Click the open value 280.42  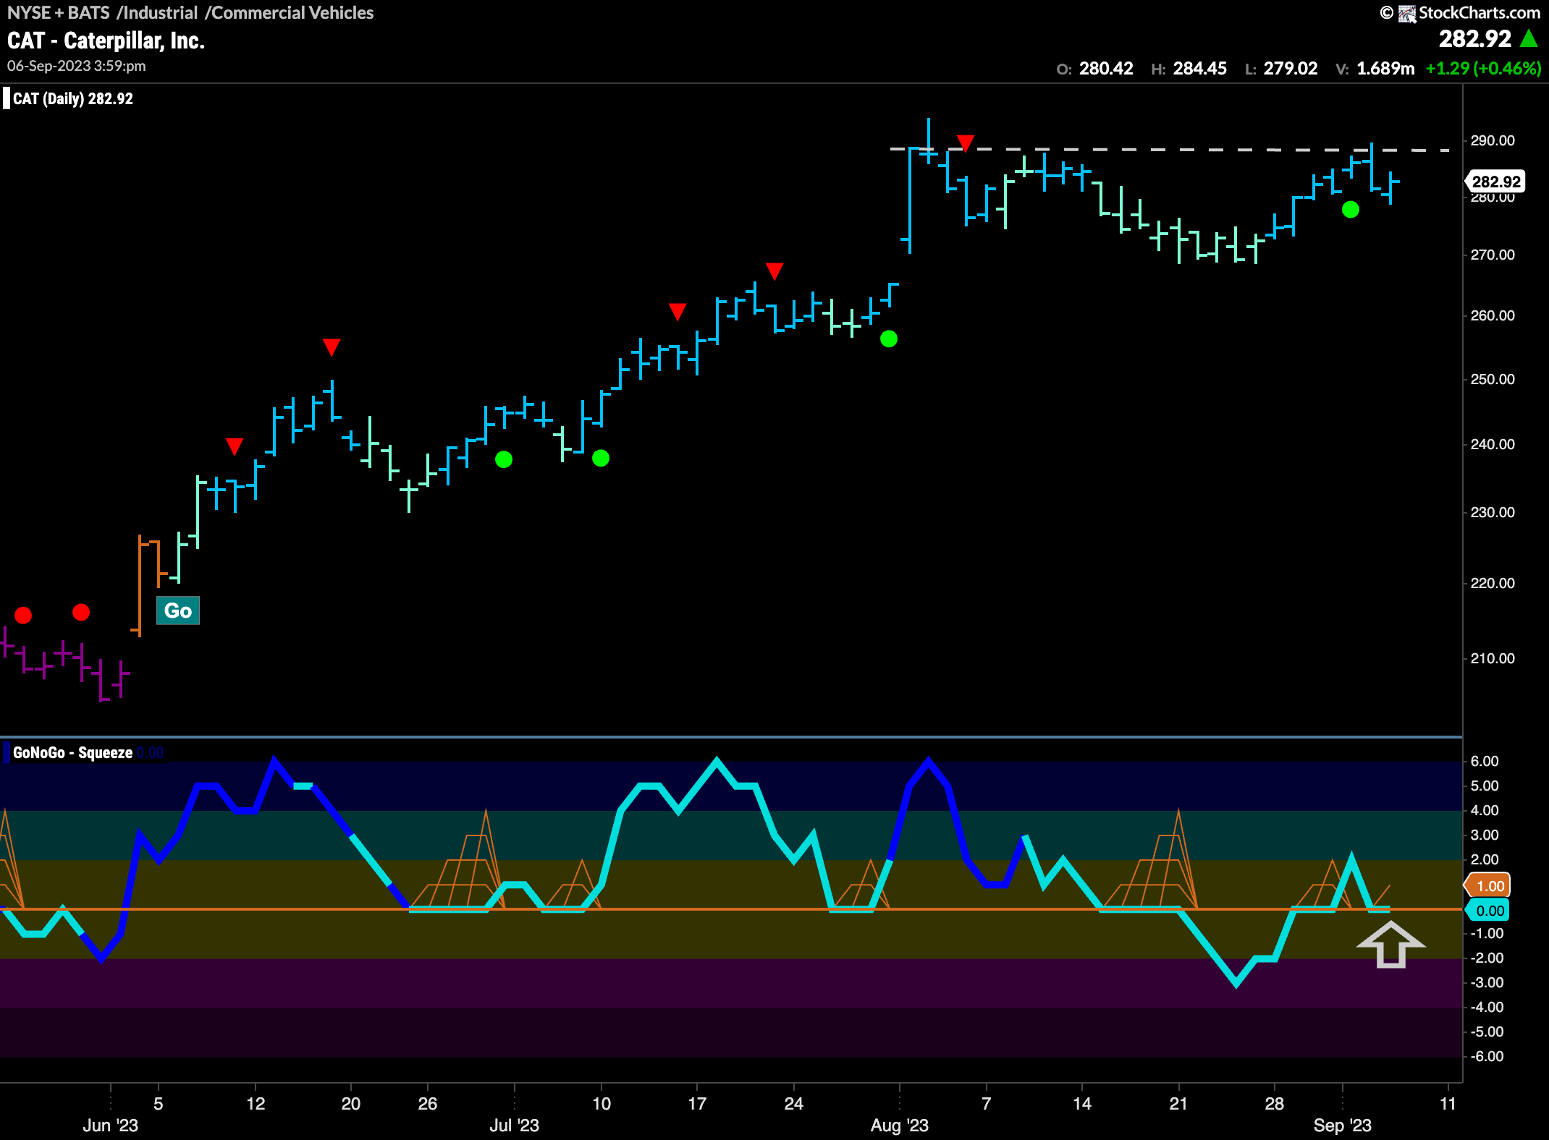1106,69
